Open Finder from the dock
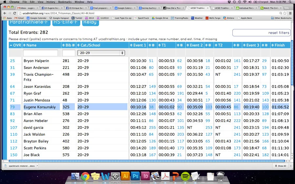295x184 pixels. pyautogui.click(x=75, y=176)
